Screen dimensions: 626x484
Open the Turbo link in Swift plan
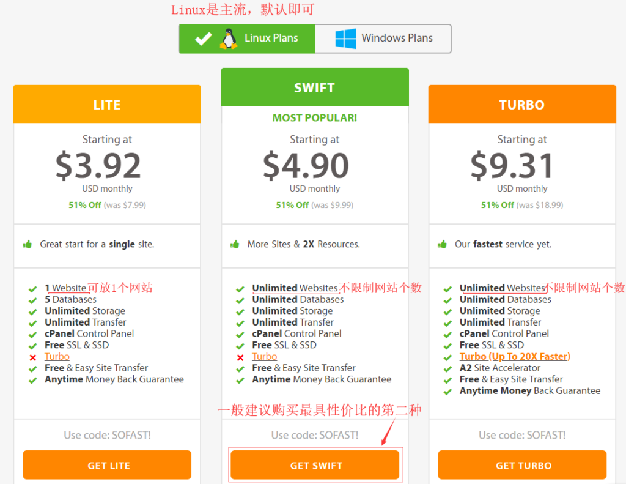pos(264,357)
